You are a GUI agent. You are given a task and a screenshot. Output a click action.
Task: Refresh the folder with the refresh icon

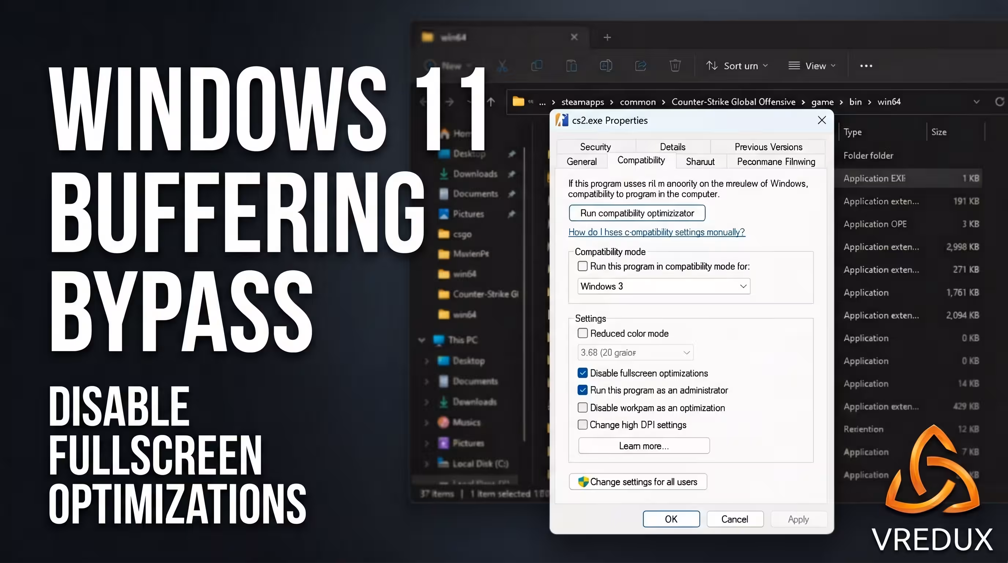1000,102
